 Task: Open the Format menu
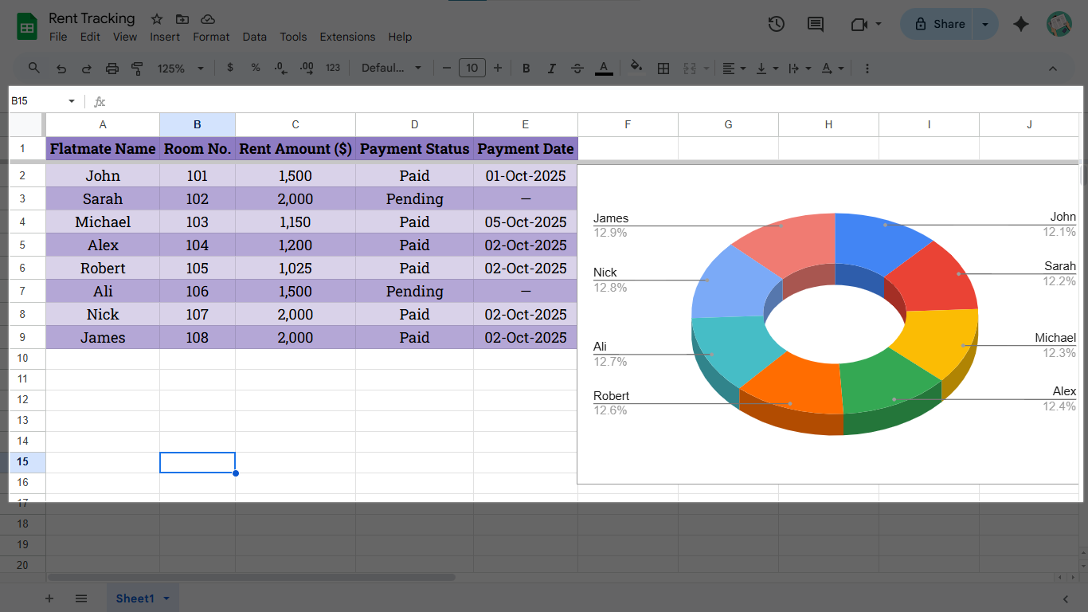click(x=211, y=37)
